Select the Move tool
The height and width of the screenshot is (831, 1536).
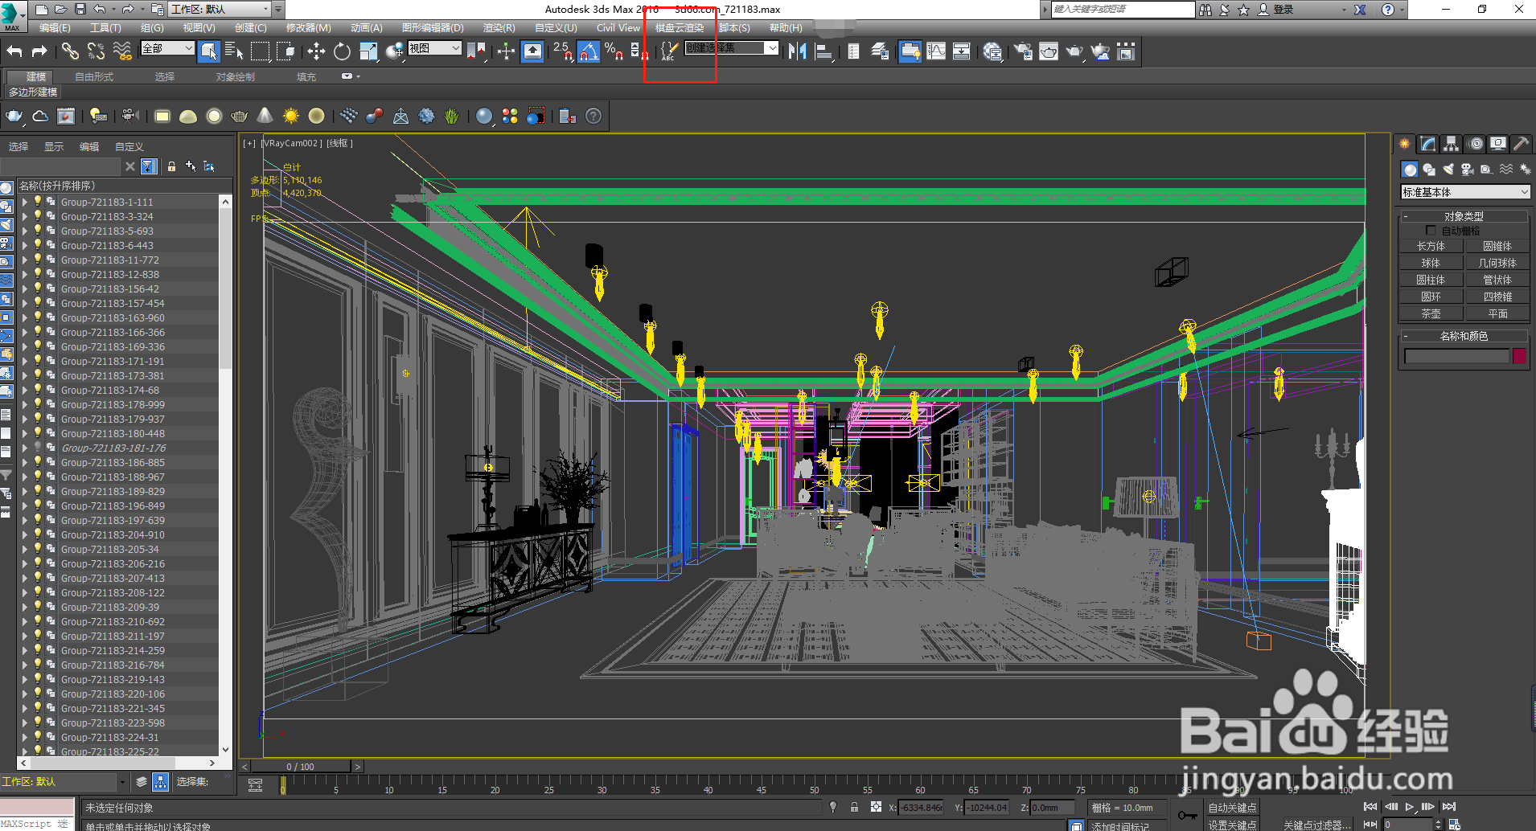click(316, 51)
